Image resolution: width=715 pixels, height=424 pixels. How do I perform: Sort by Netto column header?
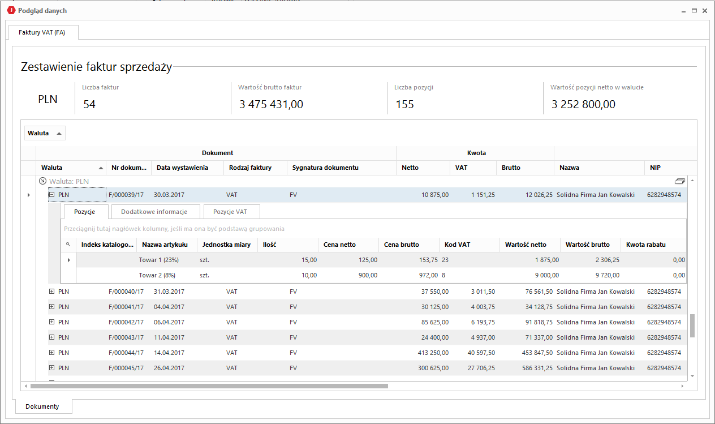[423, 168]
